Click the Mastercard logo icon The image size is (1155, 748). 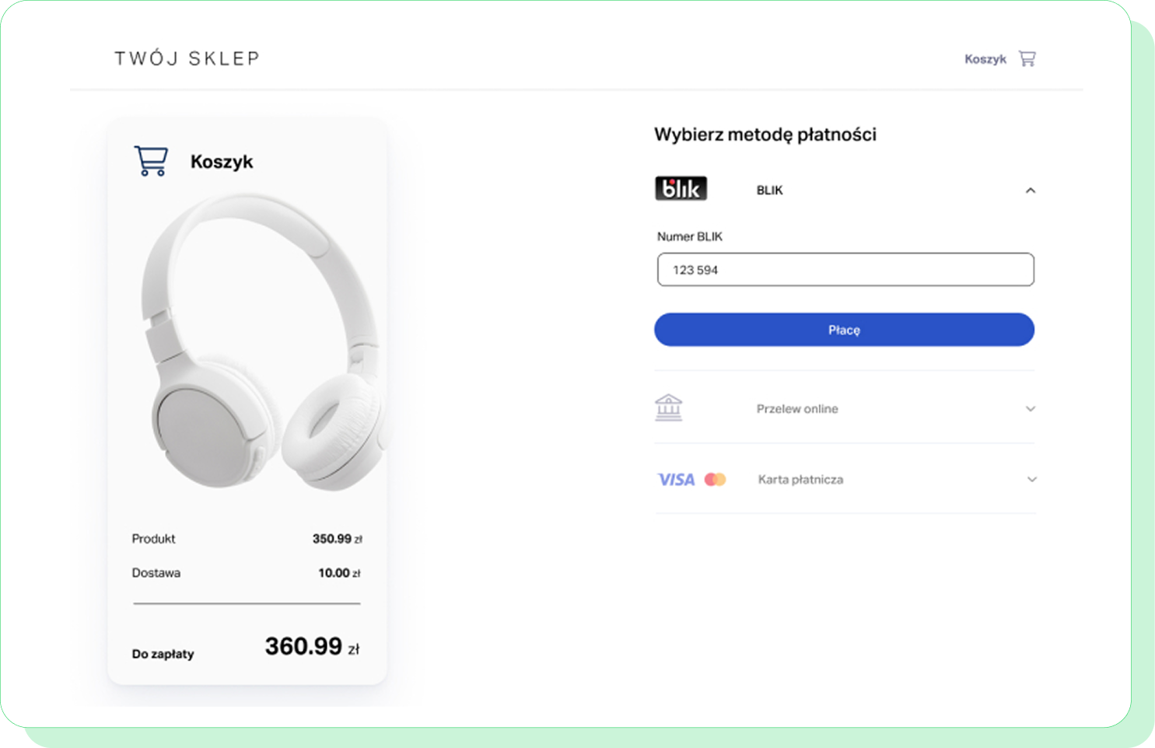(716, 480)
